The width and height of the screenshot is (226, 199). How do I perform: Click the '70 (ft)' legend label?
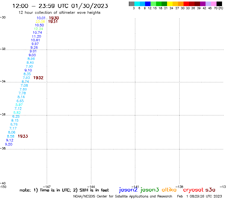coord(218,8)
